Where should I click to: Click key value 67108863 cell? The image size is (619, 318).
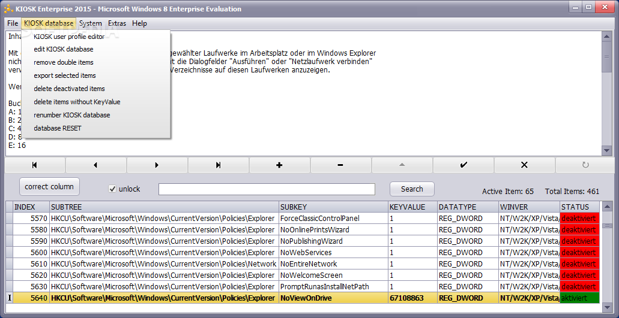coord(412,298)
